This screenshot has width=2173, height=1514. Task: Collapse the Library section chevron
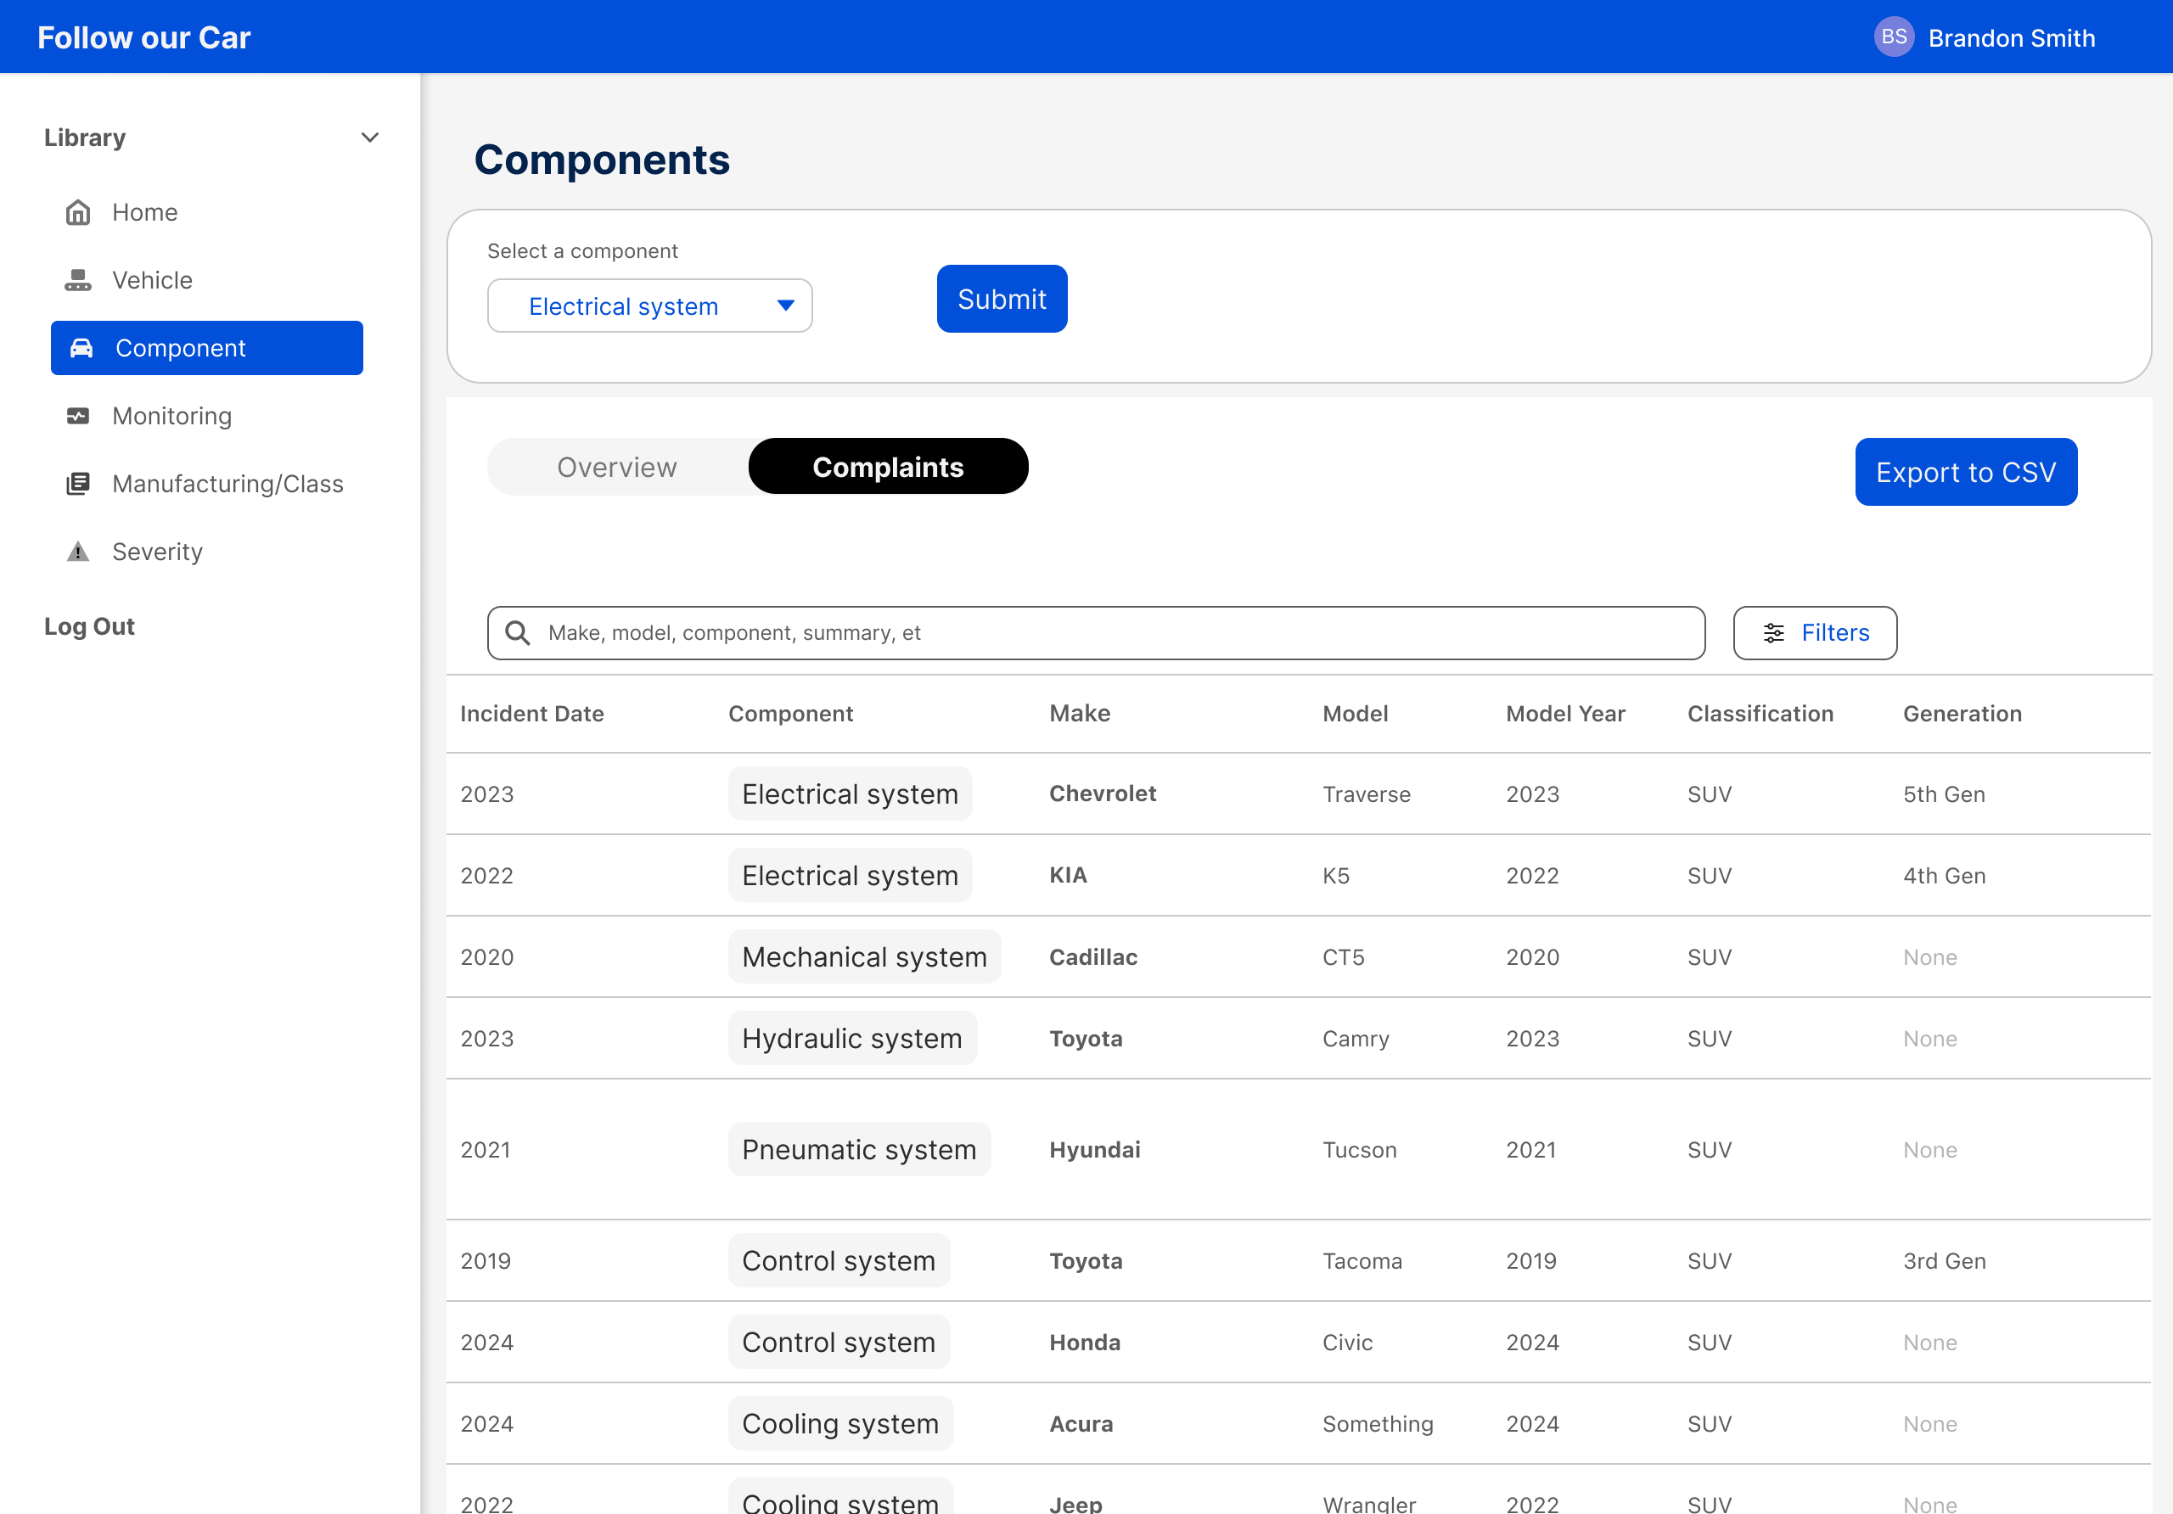point(370,138)
